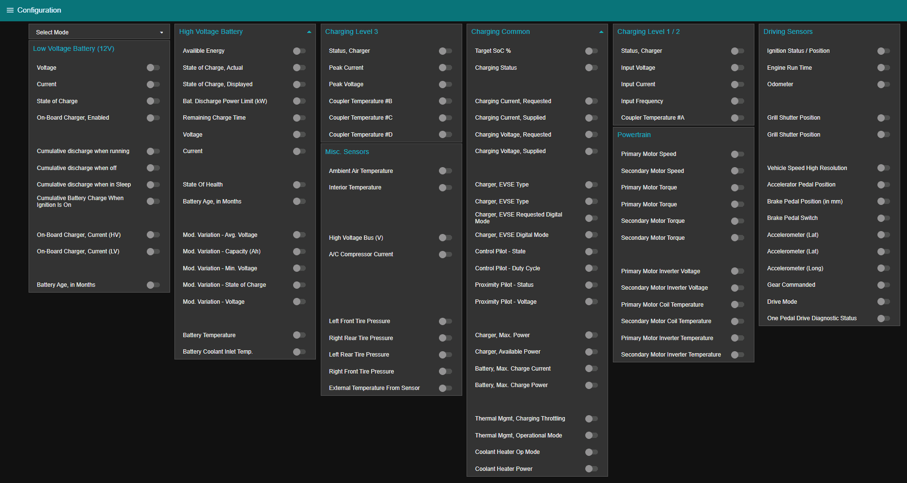
Task: Click the Powertrain section heading
Action: pos(634,135)
